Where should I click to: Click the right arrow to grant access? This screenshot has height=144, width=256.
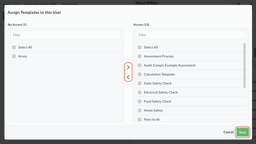pyautogui.click(x=128, y=67)
